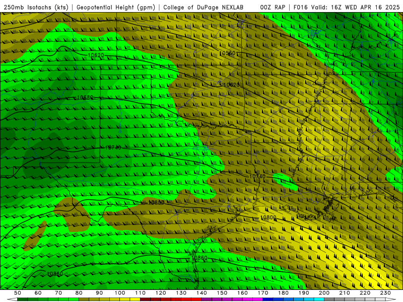Click the western 10620 contour label
This screenshot has height=302, width=403.
point(96,55)
